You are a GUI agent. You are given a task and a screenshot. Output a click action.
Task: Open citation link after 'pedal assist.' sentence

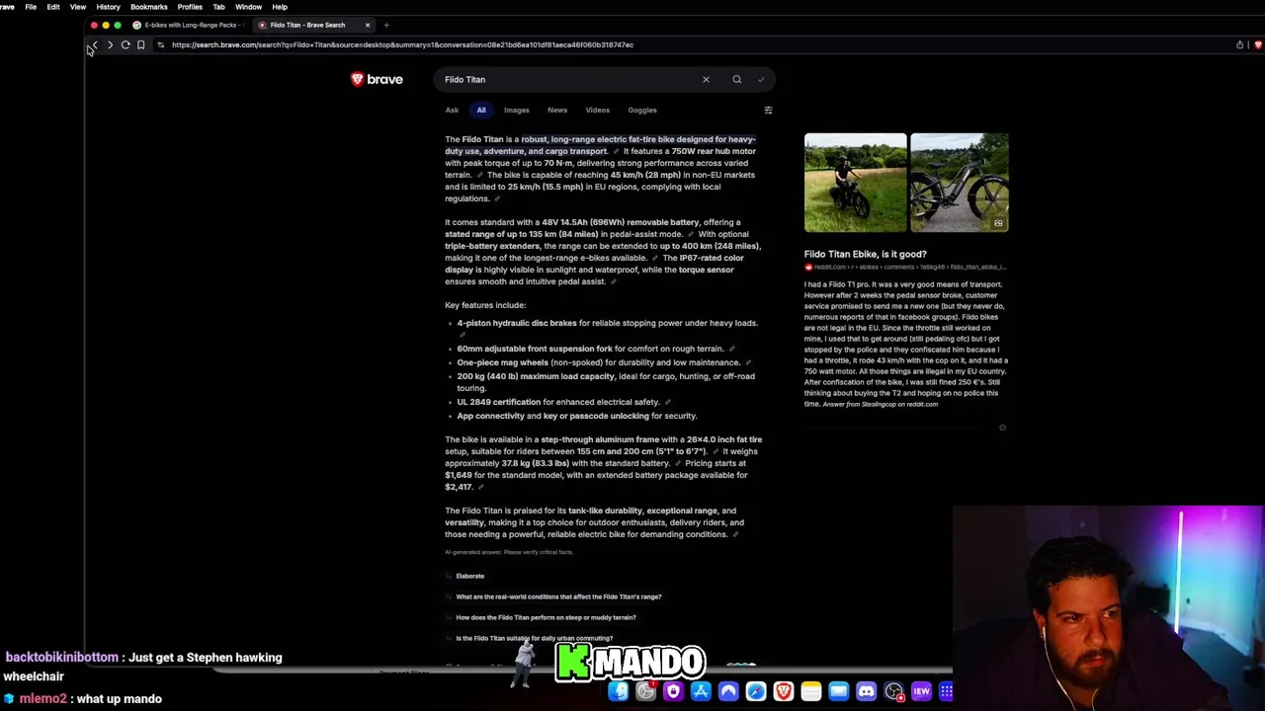pyautogui.click(x=614, y=281)
